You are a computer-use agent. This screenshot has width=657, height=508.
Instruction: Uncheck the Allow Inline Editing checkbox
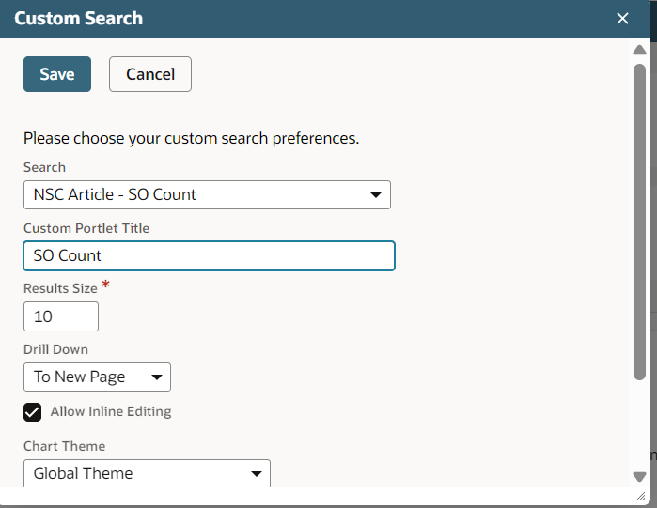coord(33,412)
